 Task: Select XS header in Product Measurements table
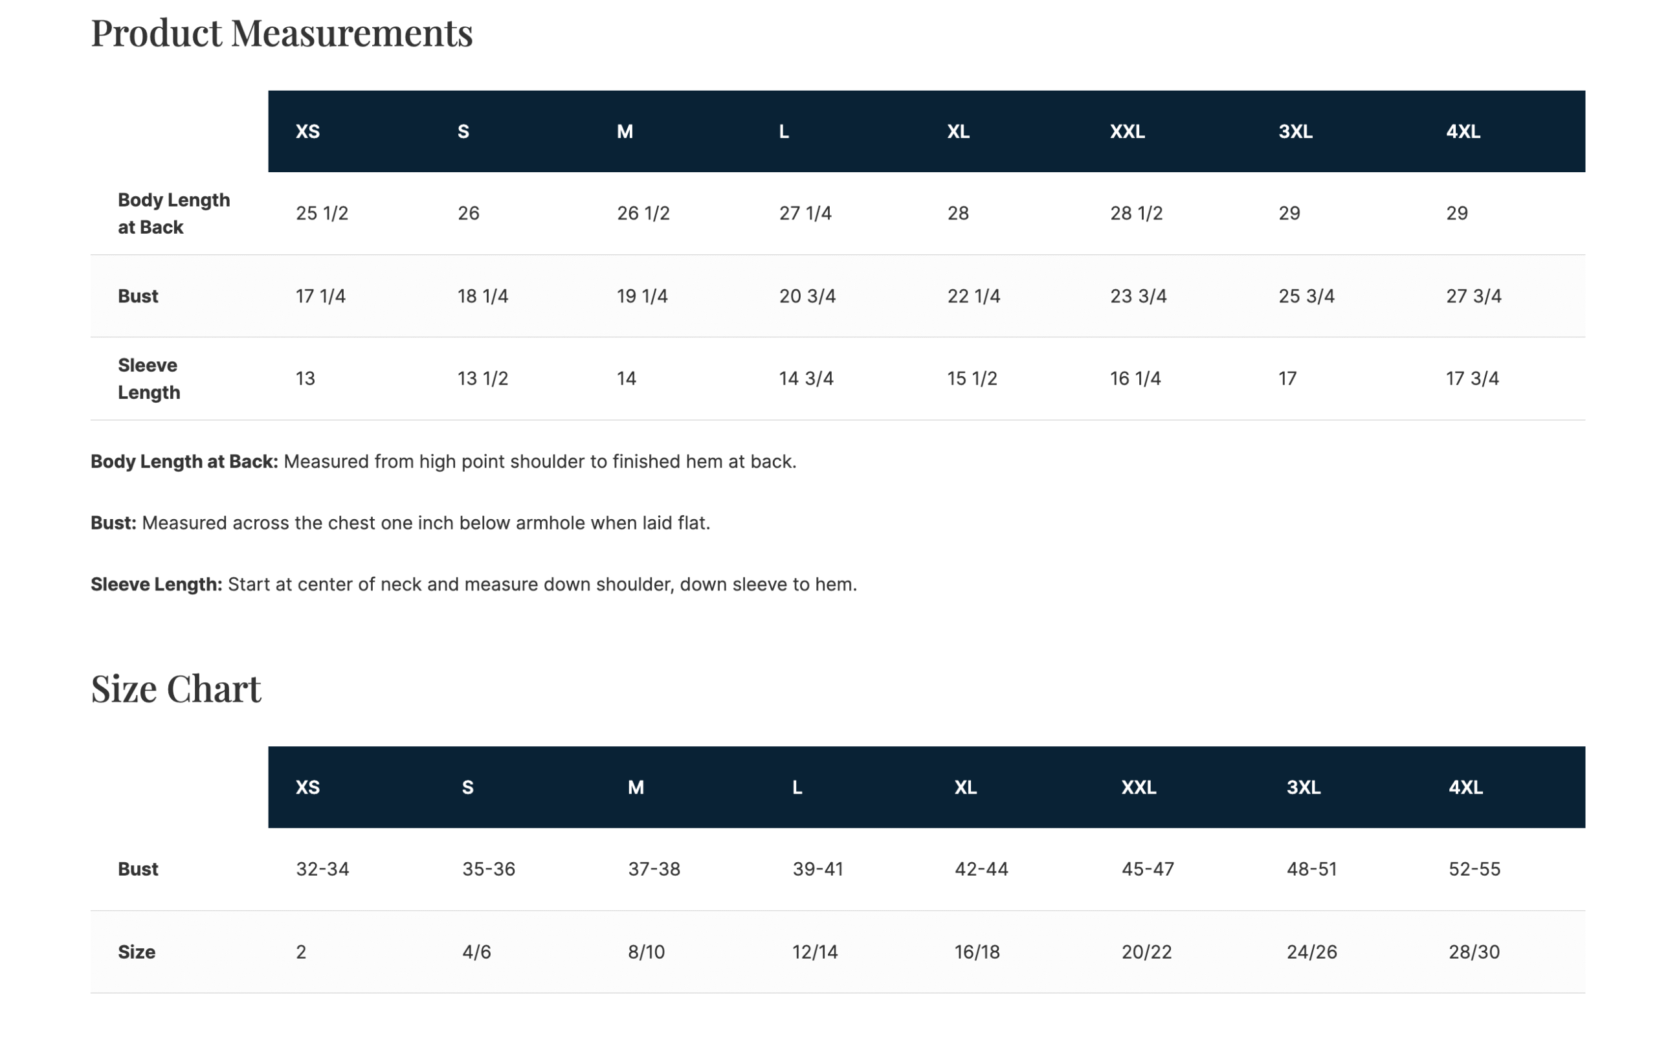click(x=307, y=131)
